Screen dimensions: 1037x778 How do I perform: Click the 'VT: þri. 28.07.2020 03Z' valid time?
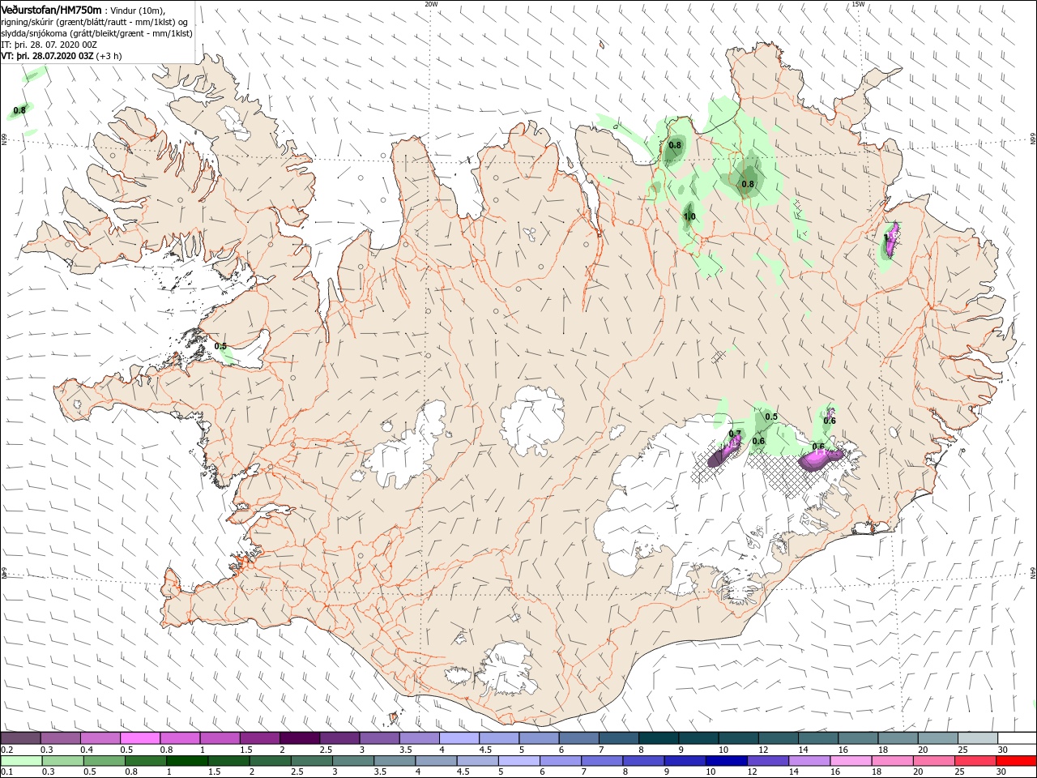(47, 56)
